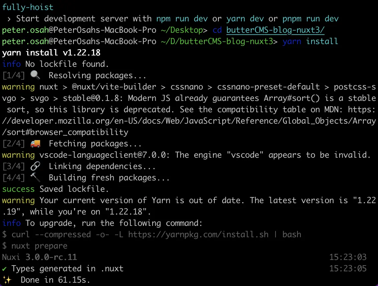Click the underlined butterCMS-blog-nuxt3/ path
Screen dimensions: 378x286
[275, 30]
